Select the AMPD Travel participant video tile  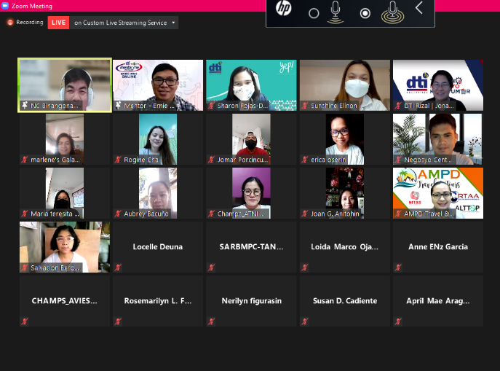437,192
